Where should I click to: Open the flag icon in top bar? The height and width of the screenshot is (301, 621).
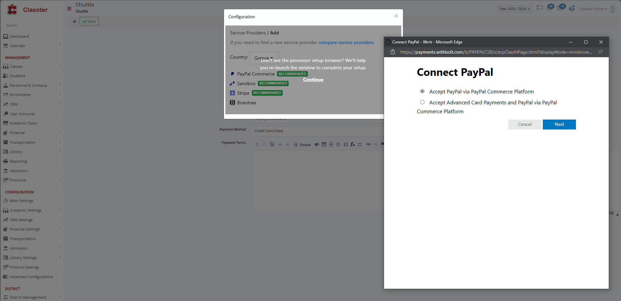(539, 8)
